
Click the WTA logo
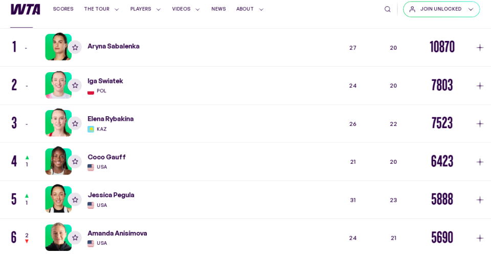[x=26, y=9]
